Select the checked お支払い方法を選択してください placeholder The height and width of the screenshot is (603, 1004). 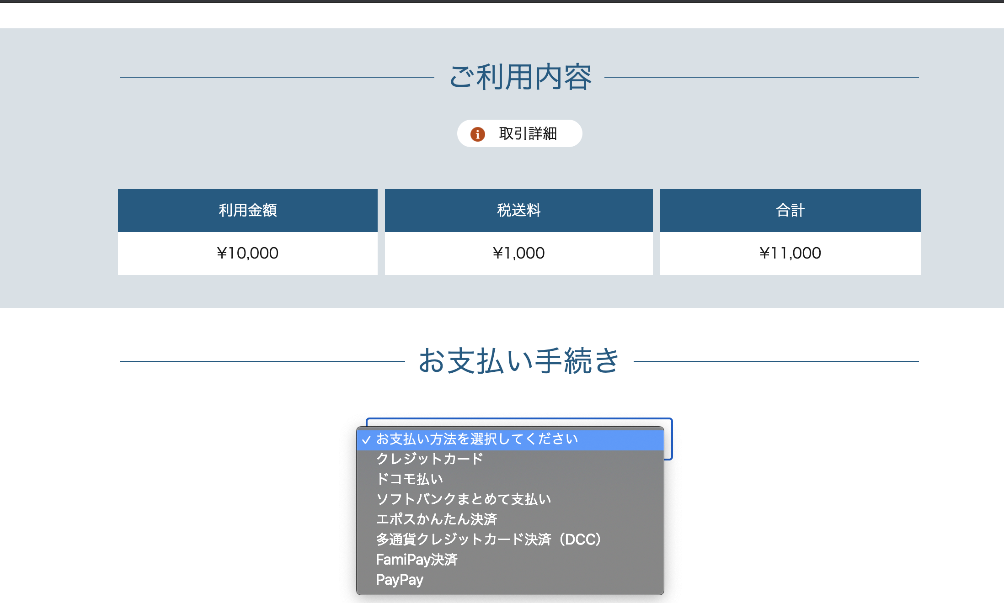(x=477, y=439)
